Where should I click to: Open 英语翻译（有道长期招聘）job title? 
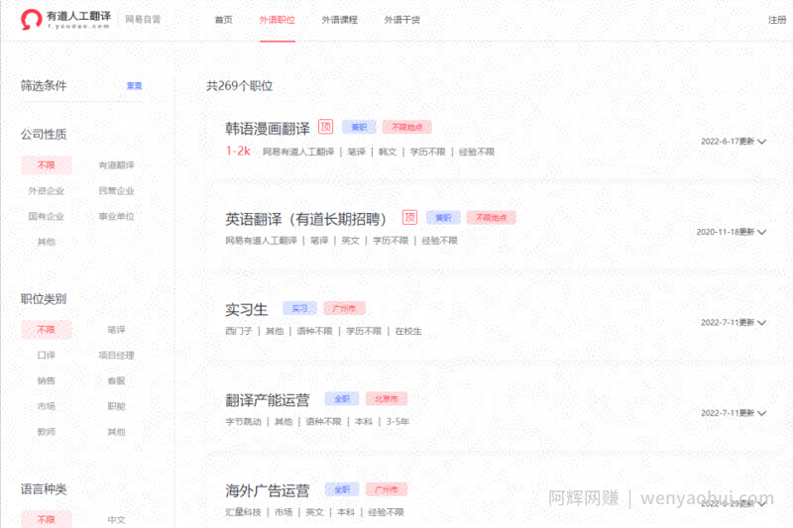(306, 219)
